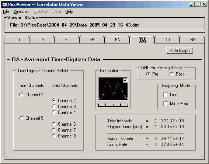Click the Distribution graph thumbnail
Screen dimensions: 209x164
tap(113, 89)
